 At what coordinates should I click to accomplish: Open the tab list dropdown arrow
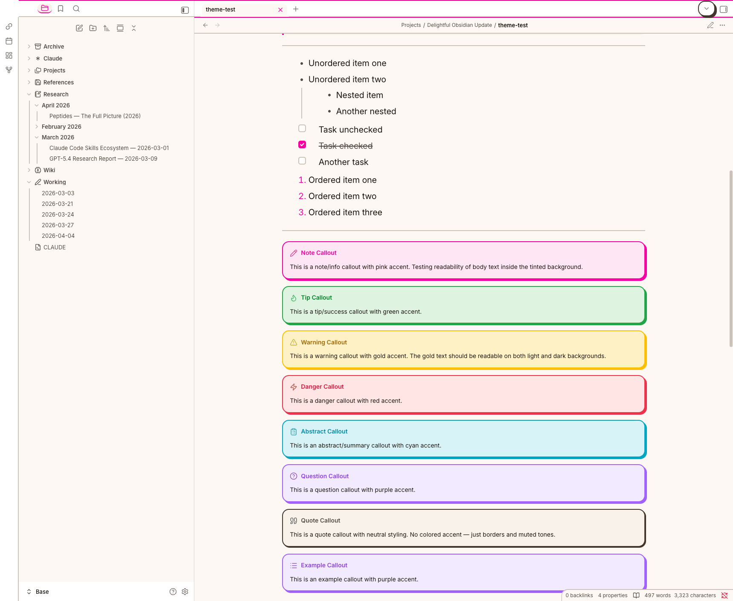click(x=707, y=9)
